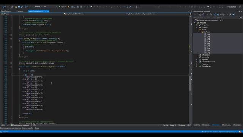The height and width of the screenshot is (137, 243).
Task: Click the split editor icon above scrollbar
Action: (x=190, y=14)
